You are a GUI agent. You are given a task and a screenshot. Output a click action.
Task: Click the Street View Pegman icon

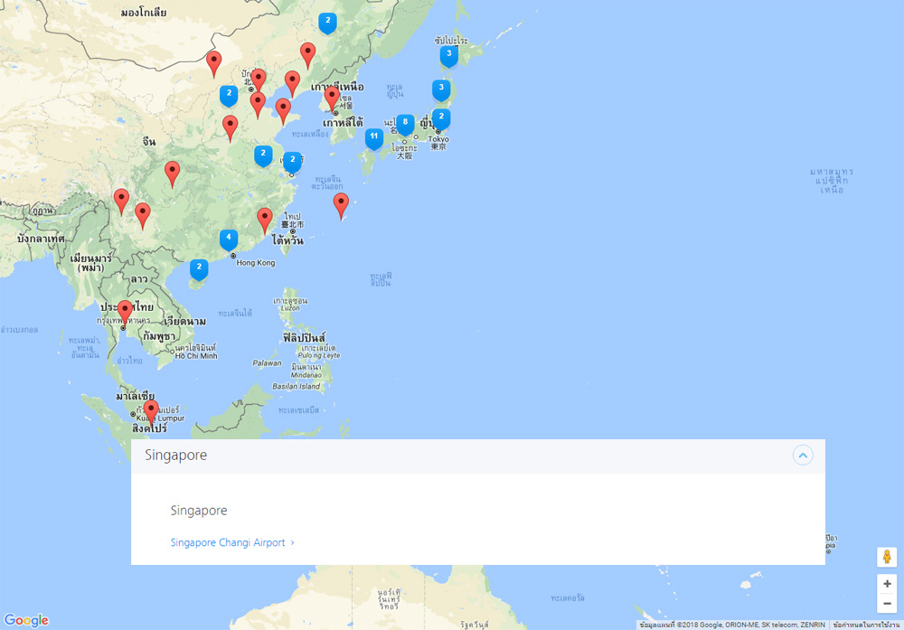point(887,557)
